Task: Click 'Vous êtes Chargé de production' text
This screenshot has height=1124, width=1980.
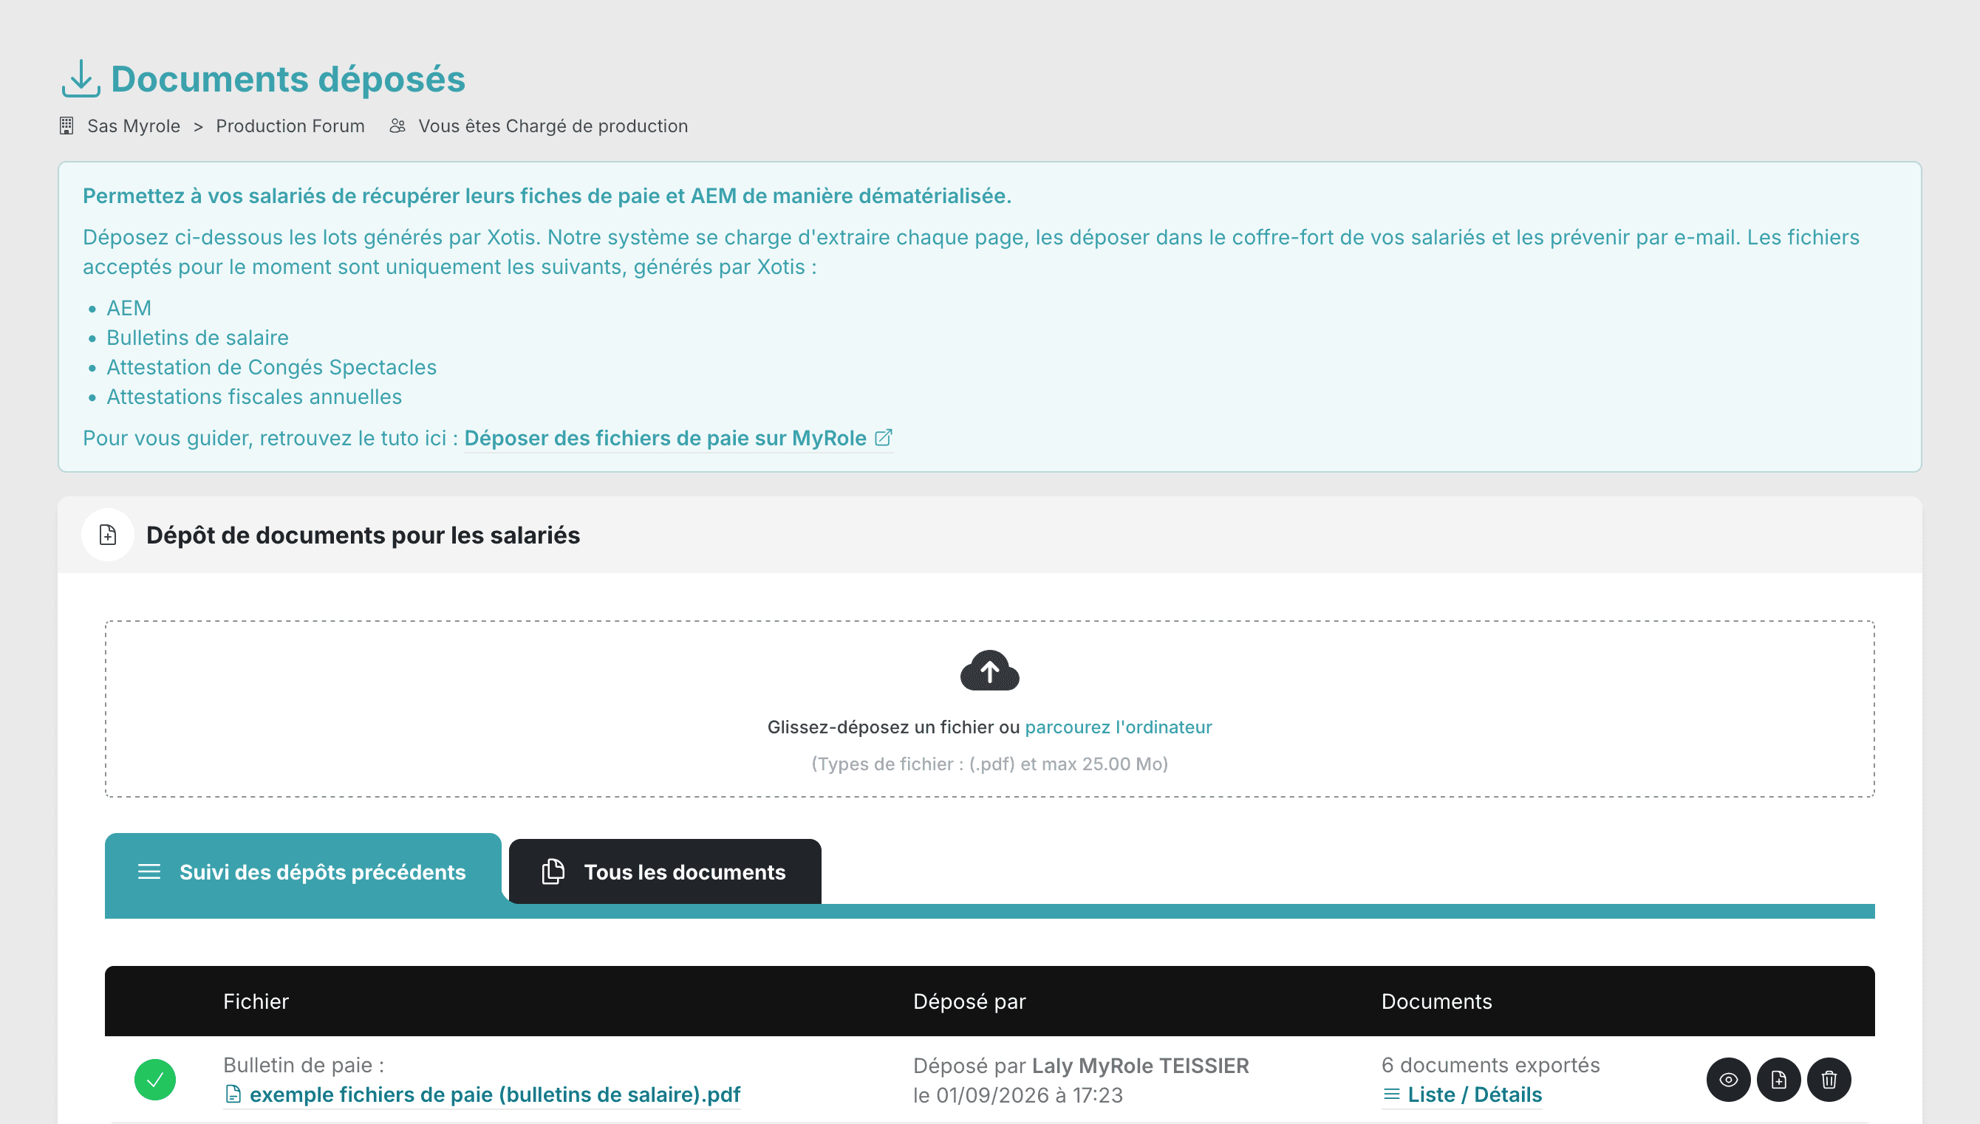Action: pos(553,126)
